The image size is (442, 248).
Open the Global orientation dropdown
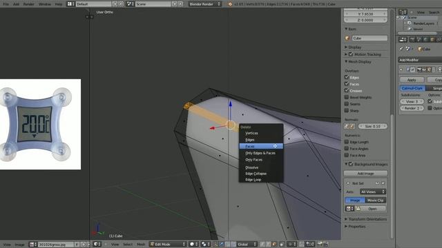click(x=247, y=244)
